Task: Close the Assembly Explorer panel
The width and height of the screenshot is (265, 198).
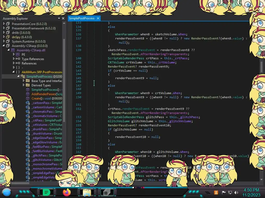Action: click(x=63, y=18)
